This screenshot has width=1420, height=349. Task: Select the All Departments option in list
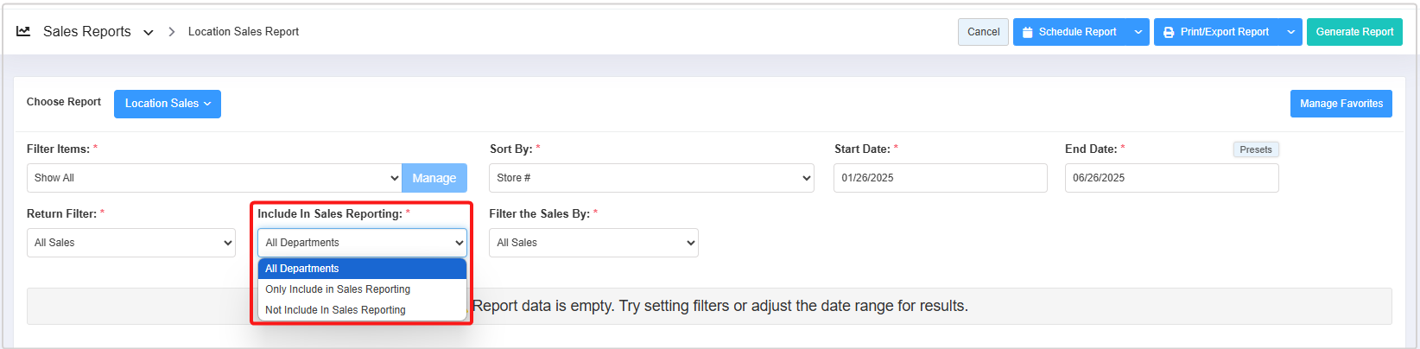pyautogui.click(x=362, y=269)
